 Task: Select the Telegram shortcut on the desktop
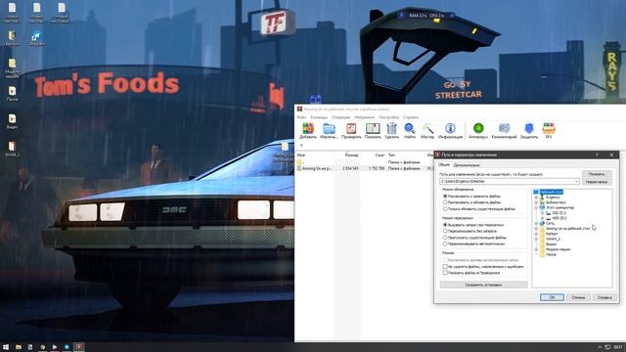[x=36, y=39]
